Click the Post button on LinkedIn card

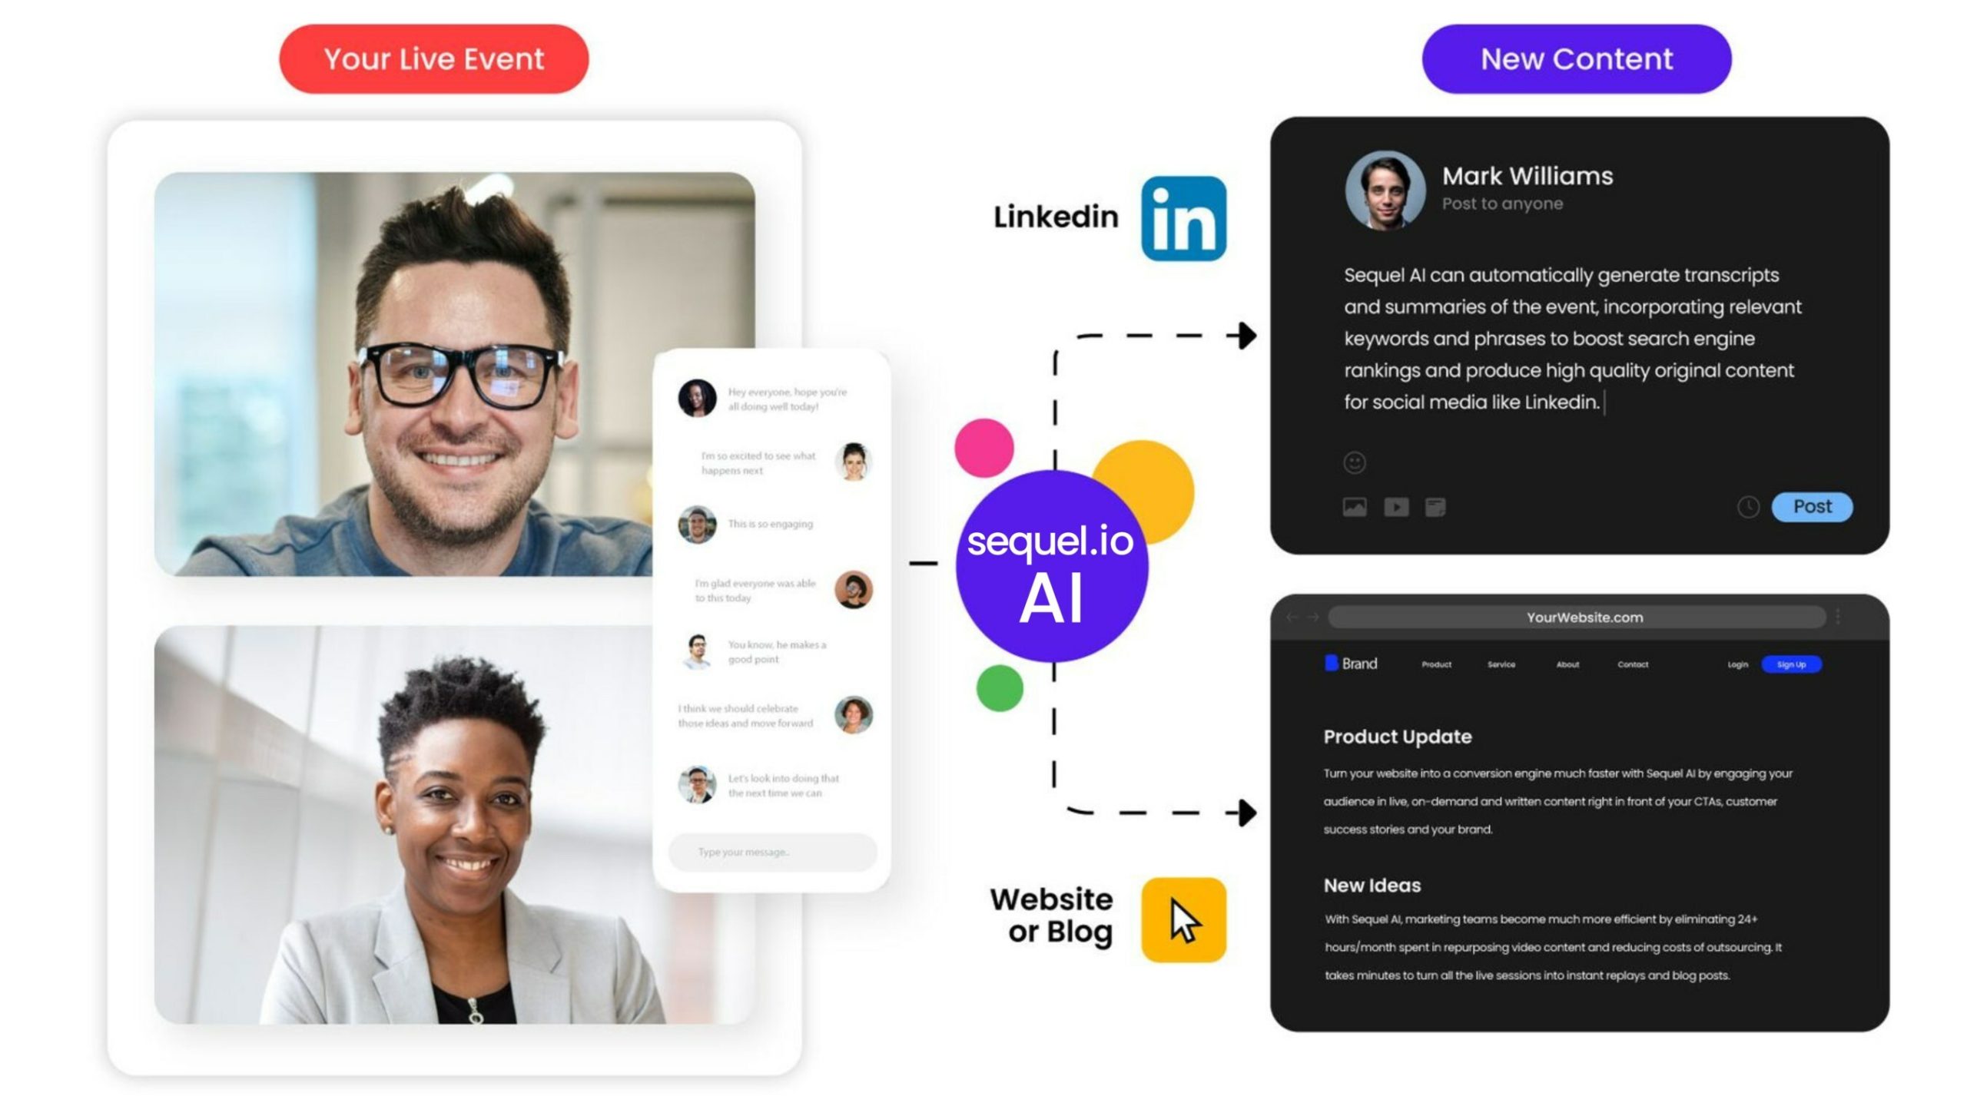click(1812, 505)
